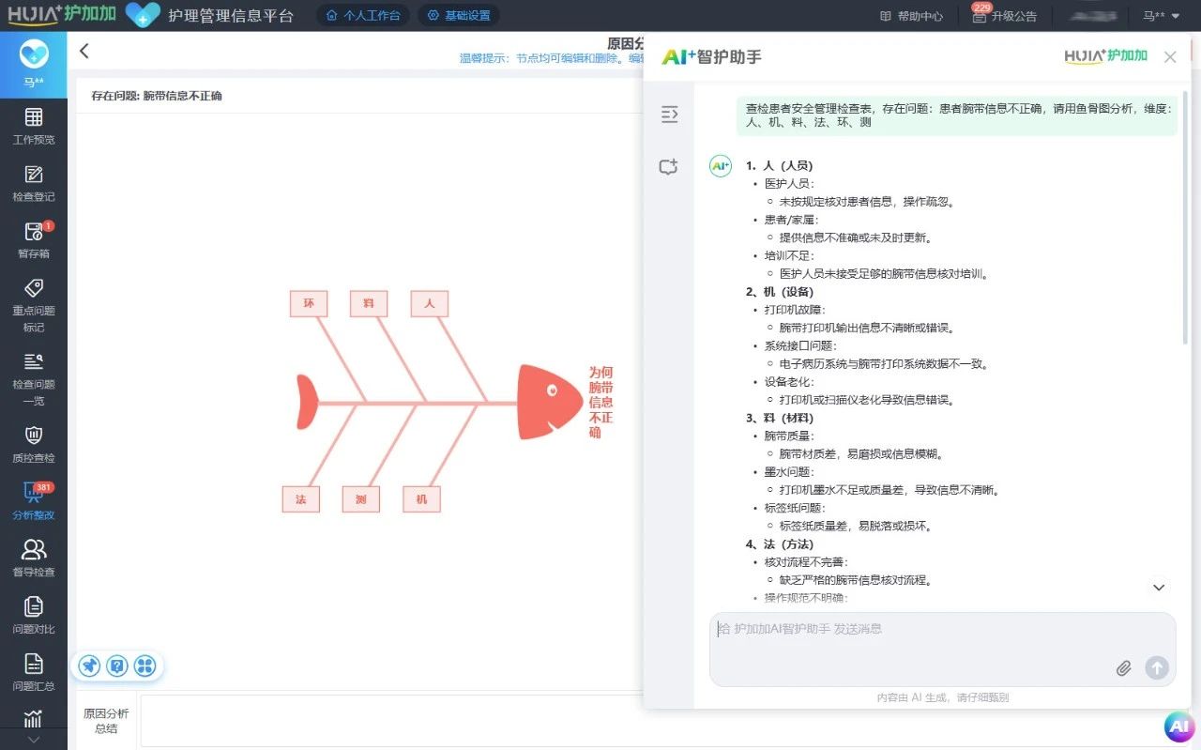Click the pin tool icon
This screenshot has height=750, width=1201.
click(89, 666)
